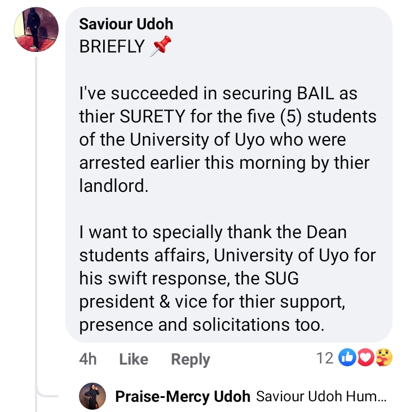The height and width of the screenshot is (412, 406).
Task: Click the paragraph thanking the Dean
Action: click(224, 278)
